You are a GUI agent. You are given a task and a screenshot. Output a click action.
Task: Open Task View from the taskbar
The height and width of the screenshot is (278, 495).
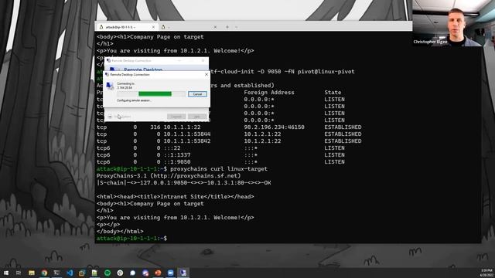(x=19, y=273)
